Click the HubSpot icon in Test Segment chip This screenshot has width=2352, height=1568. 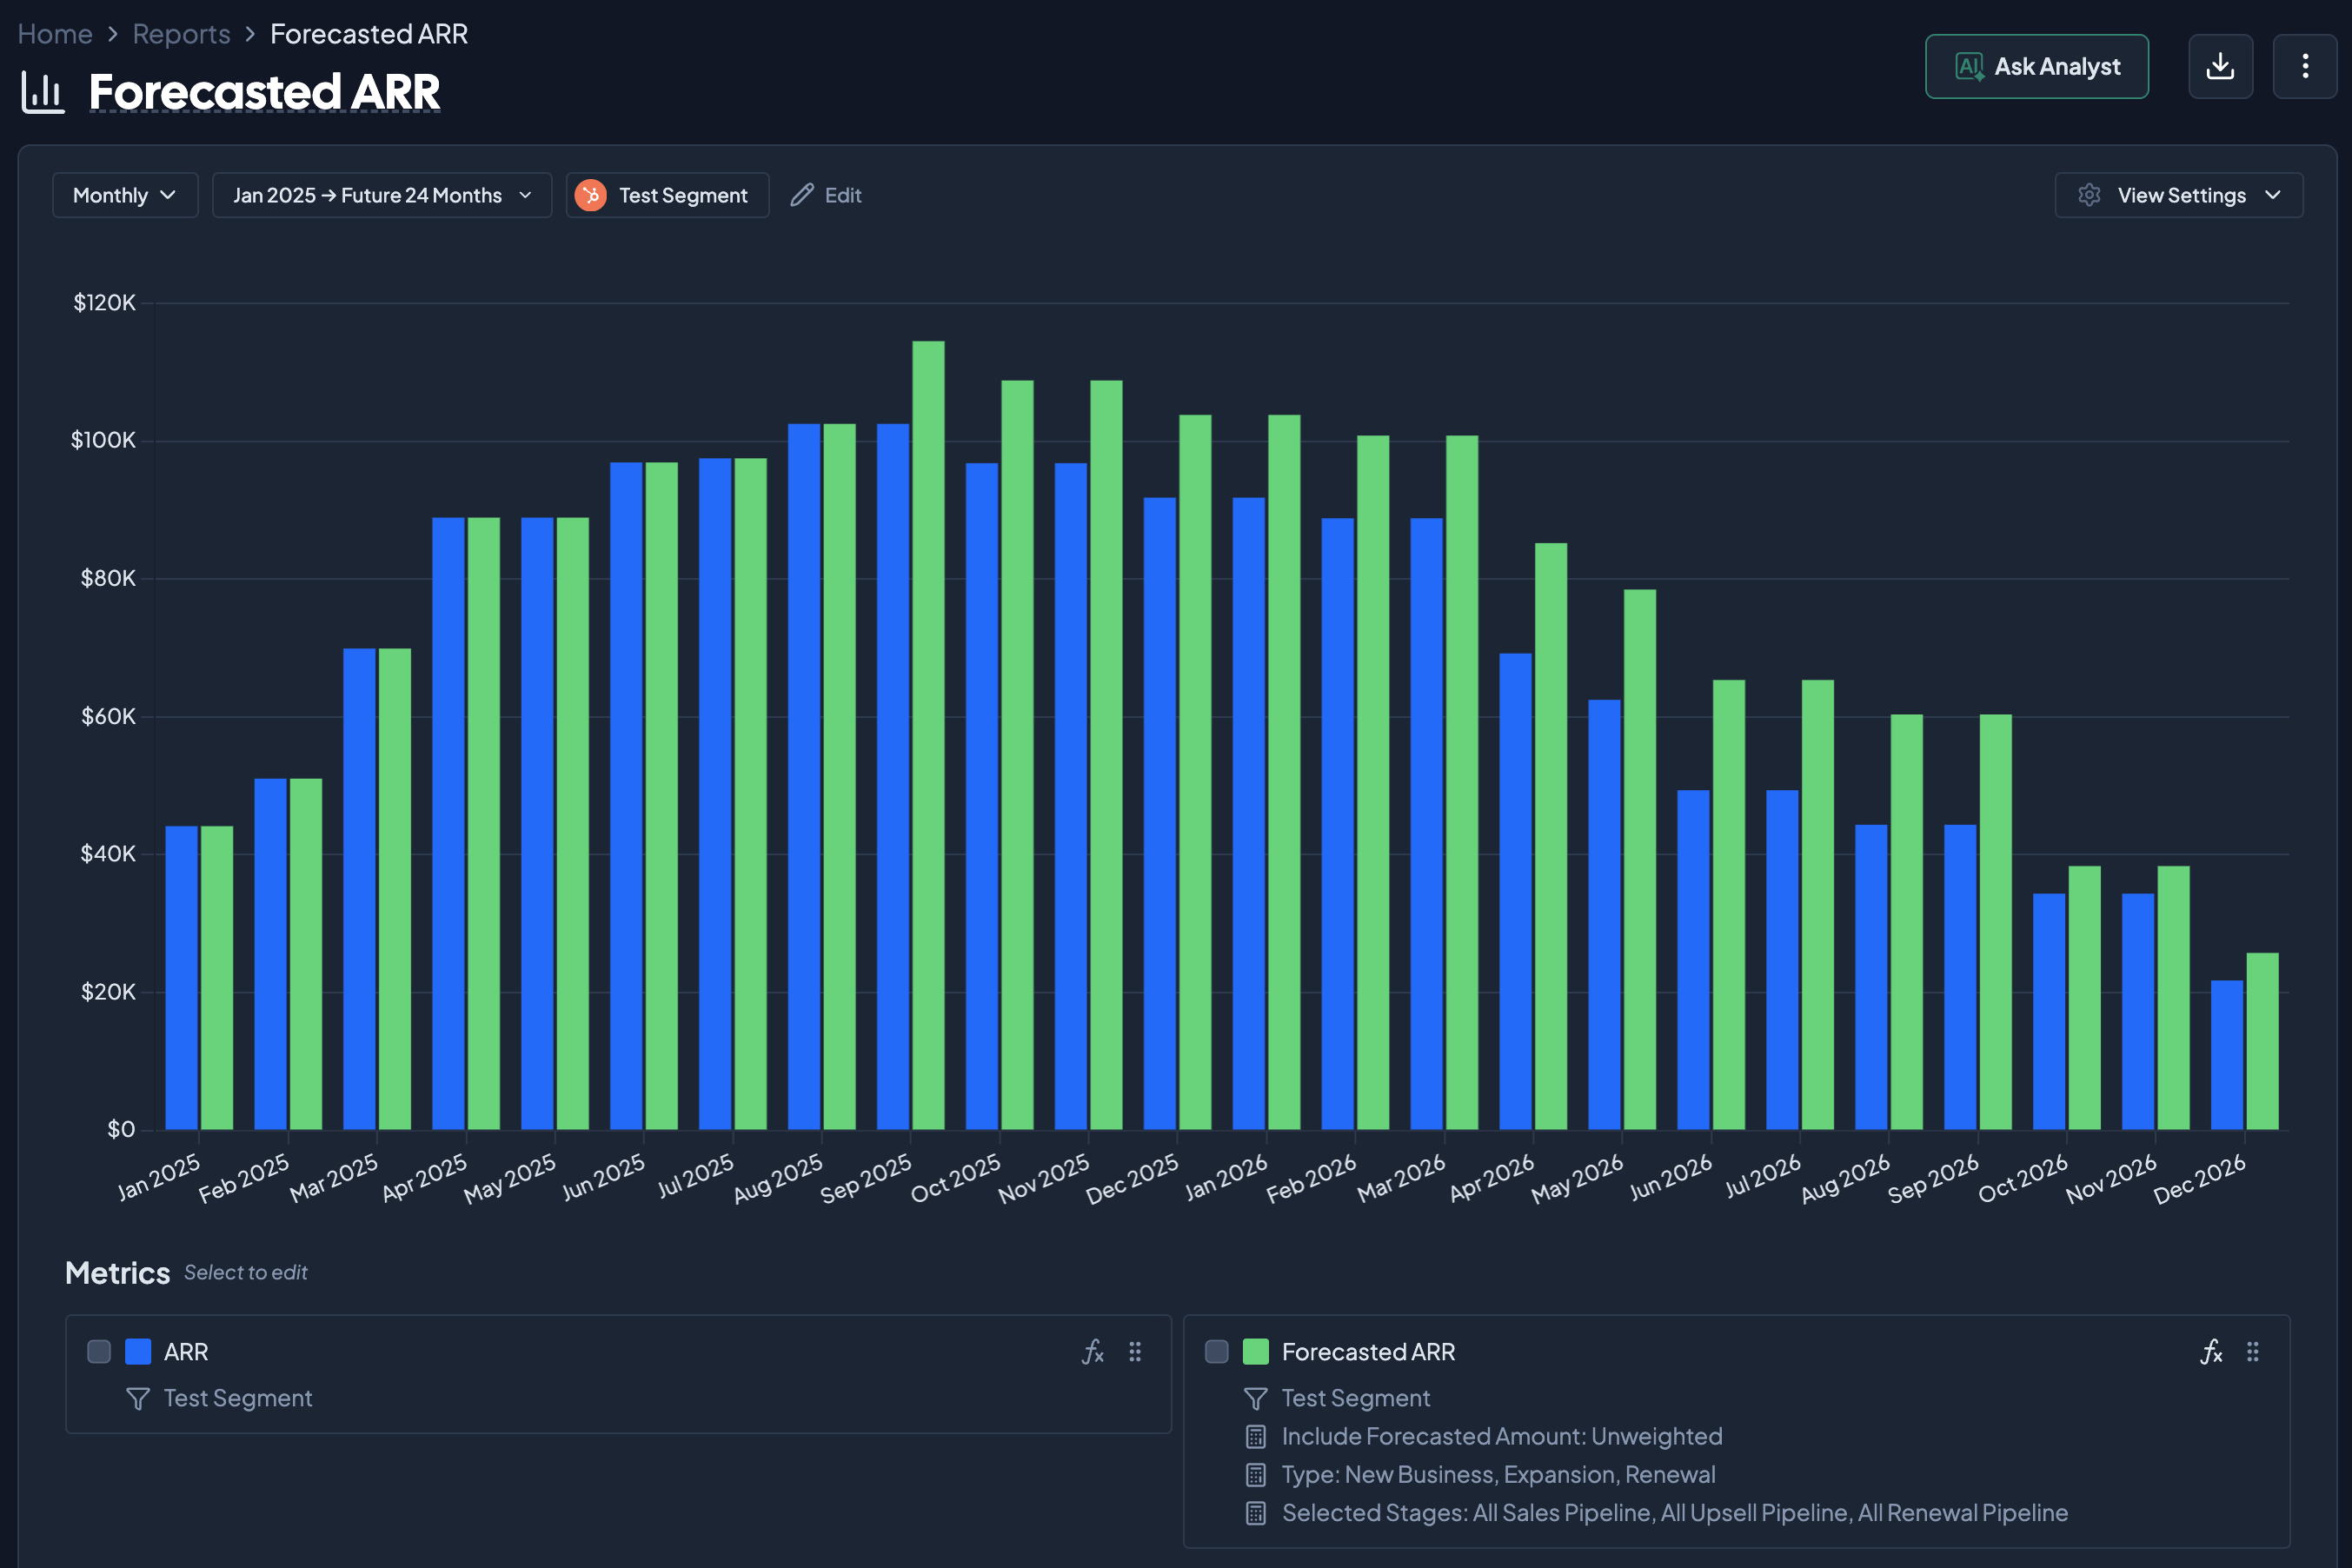591,195
